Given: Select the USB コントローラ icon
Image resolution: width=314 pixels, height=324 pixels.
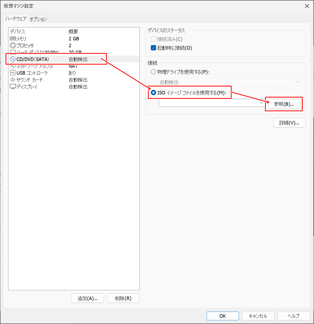Looking at the screenshot, I should coord(13,73).
